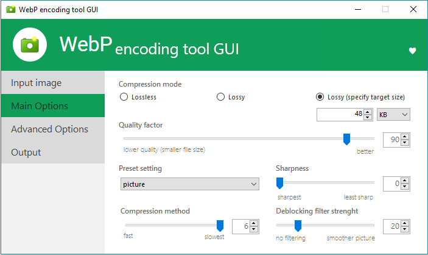The height and width of the screenshot is (255, 428).
Task: Click the Quality factor slider handle
Action: coord(346,140)
